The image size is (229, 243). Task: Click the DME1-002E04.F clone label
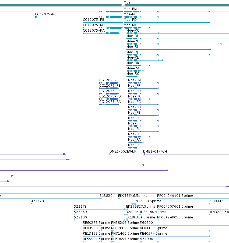click(123, 151)
